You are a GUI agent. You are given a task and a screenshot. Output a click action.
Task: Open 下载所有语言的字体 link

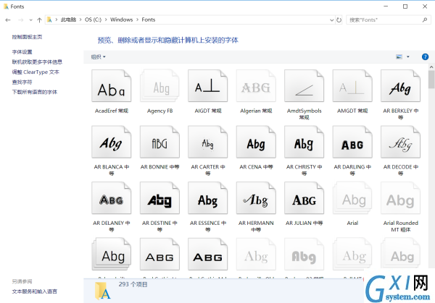click(x=34, y=92)
